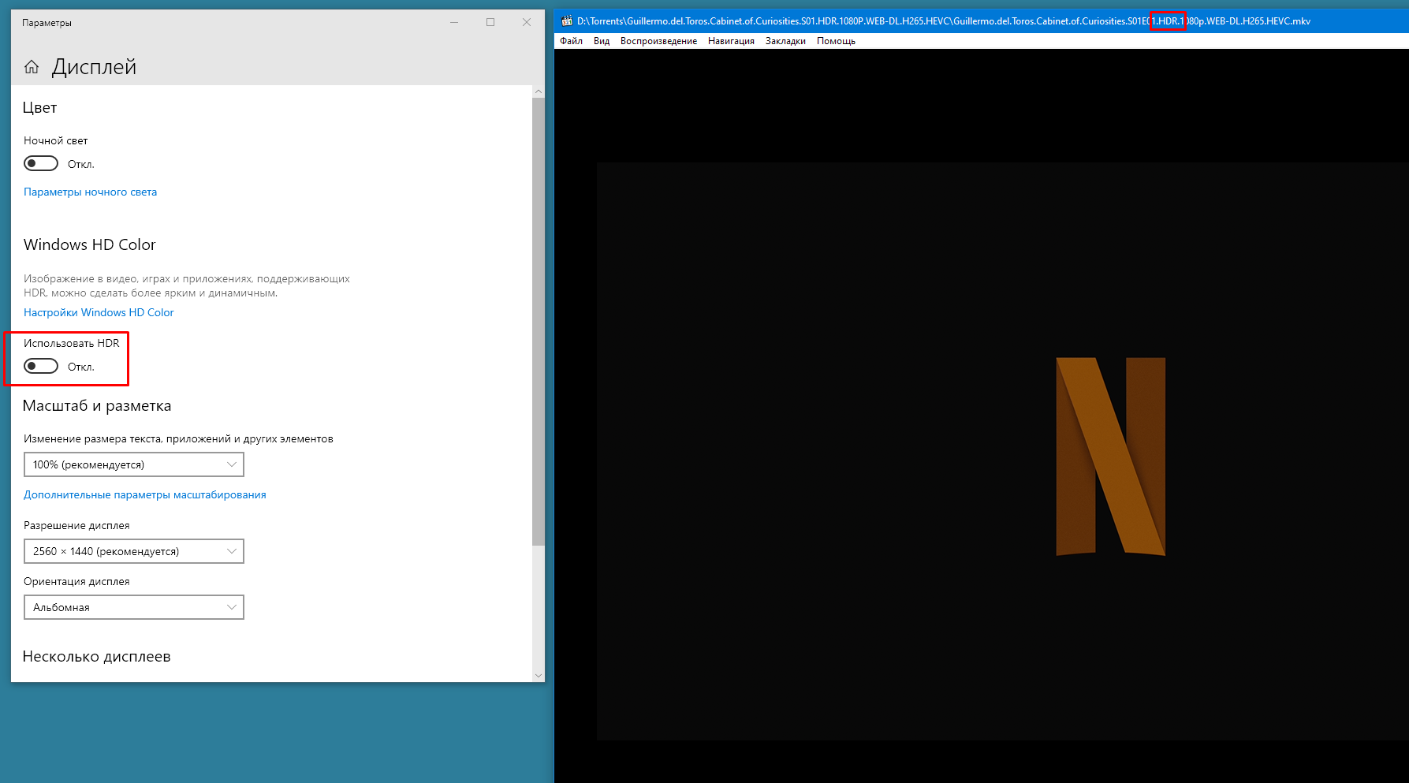The height and width of the screenshot is (783, 1409).
Task: Open the Вид menu in player
Action: [x=602, y=41]
